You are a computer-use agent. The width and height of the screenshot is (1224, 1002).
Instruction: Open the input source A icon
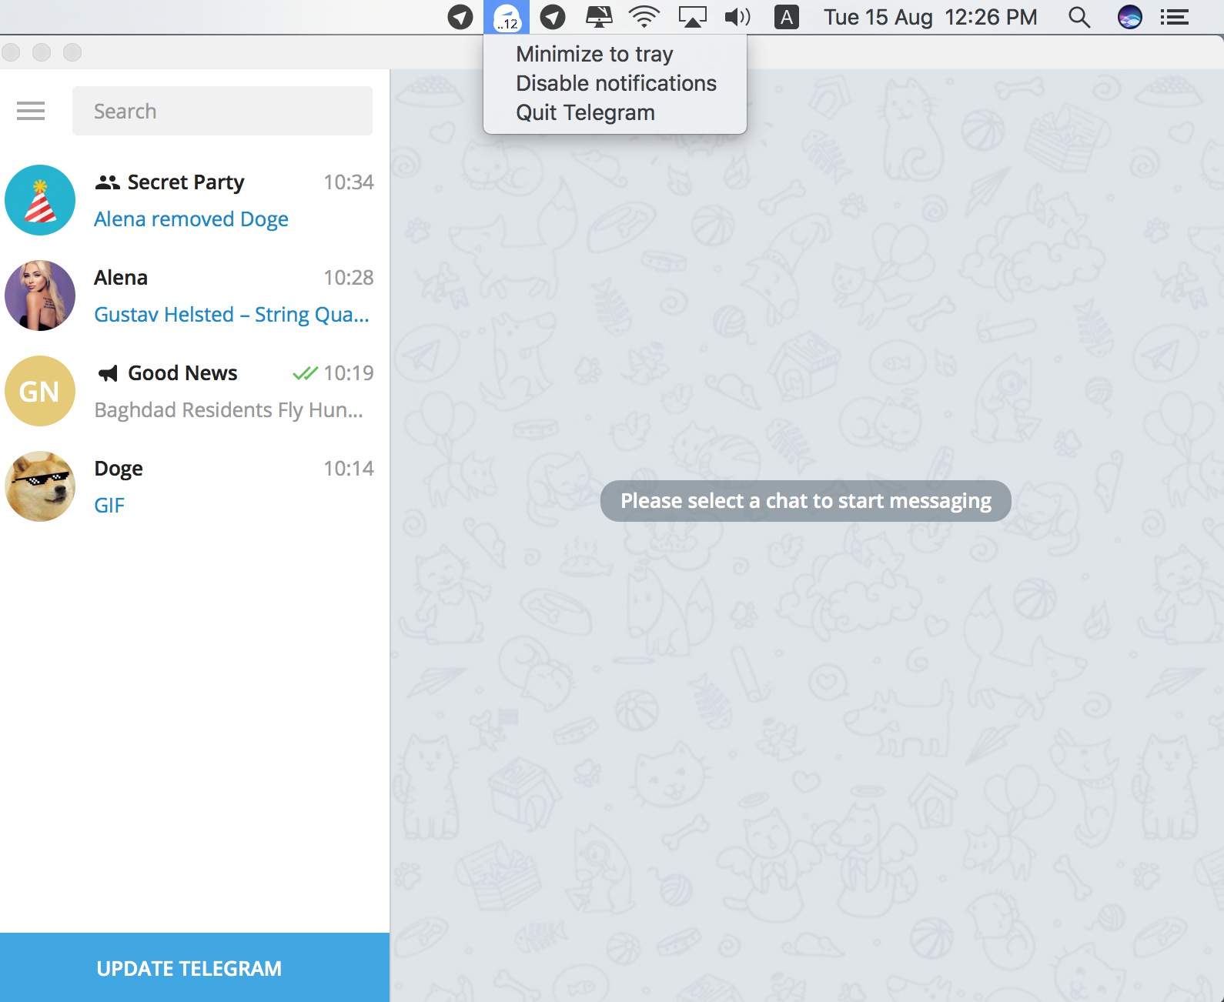point(786,17)
